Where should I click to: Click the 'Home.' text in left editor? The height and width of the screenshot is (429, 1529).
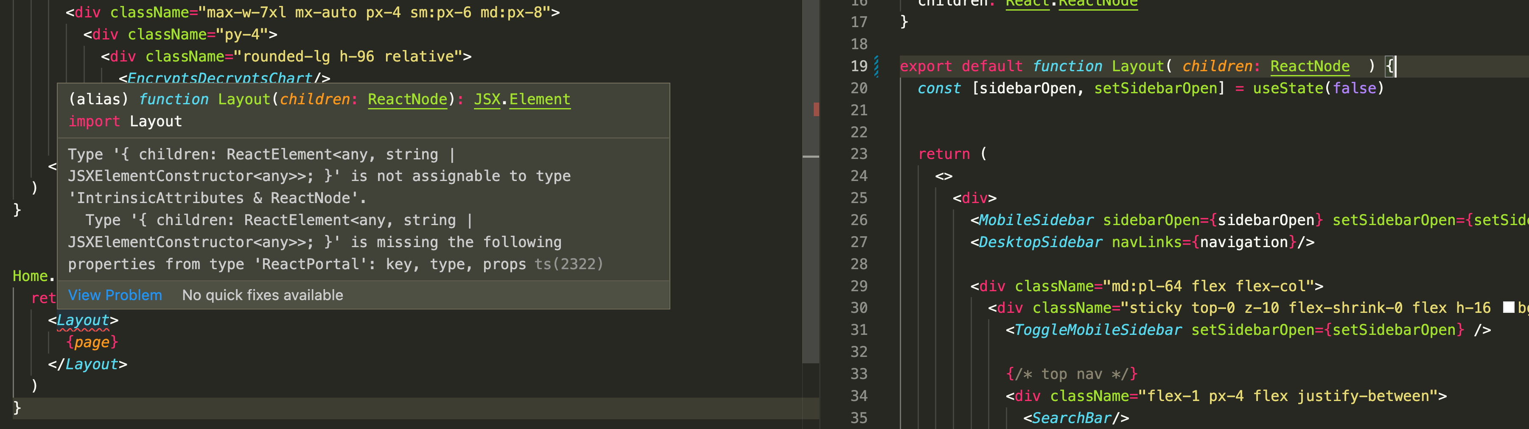coord(34,276)
